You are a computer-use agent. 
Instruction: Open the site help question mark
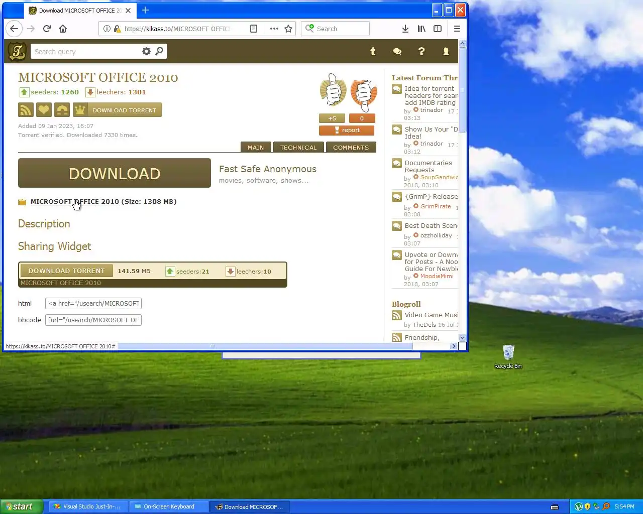[x=421, y=51]
